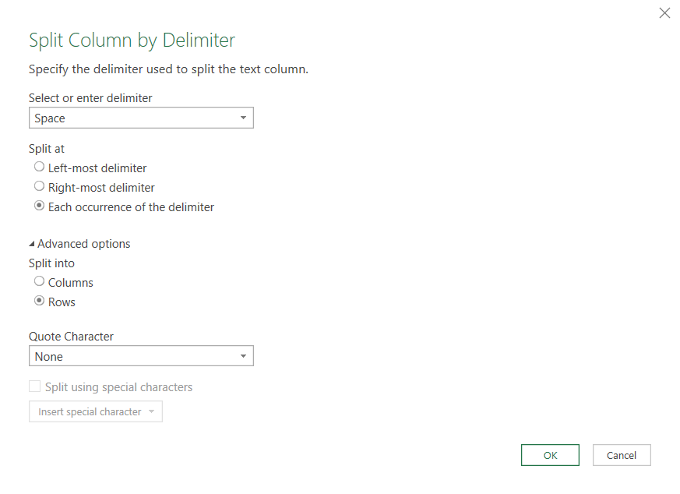Click the Advanced options disclosure triangle
Screen dimensions: 680x494
click(x=31, y=243)
